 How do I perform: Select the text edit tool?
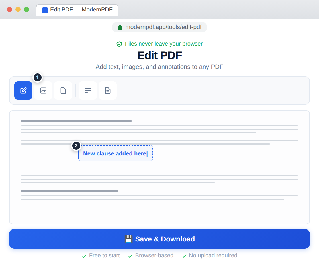coord(23,91)
